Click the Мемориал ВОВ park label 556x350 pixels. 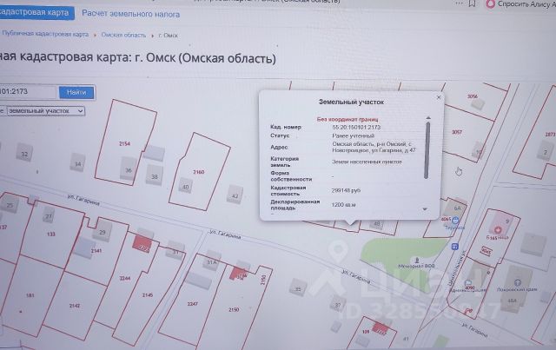416,266
